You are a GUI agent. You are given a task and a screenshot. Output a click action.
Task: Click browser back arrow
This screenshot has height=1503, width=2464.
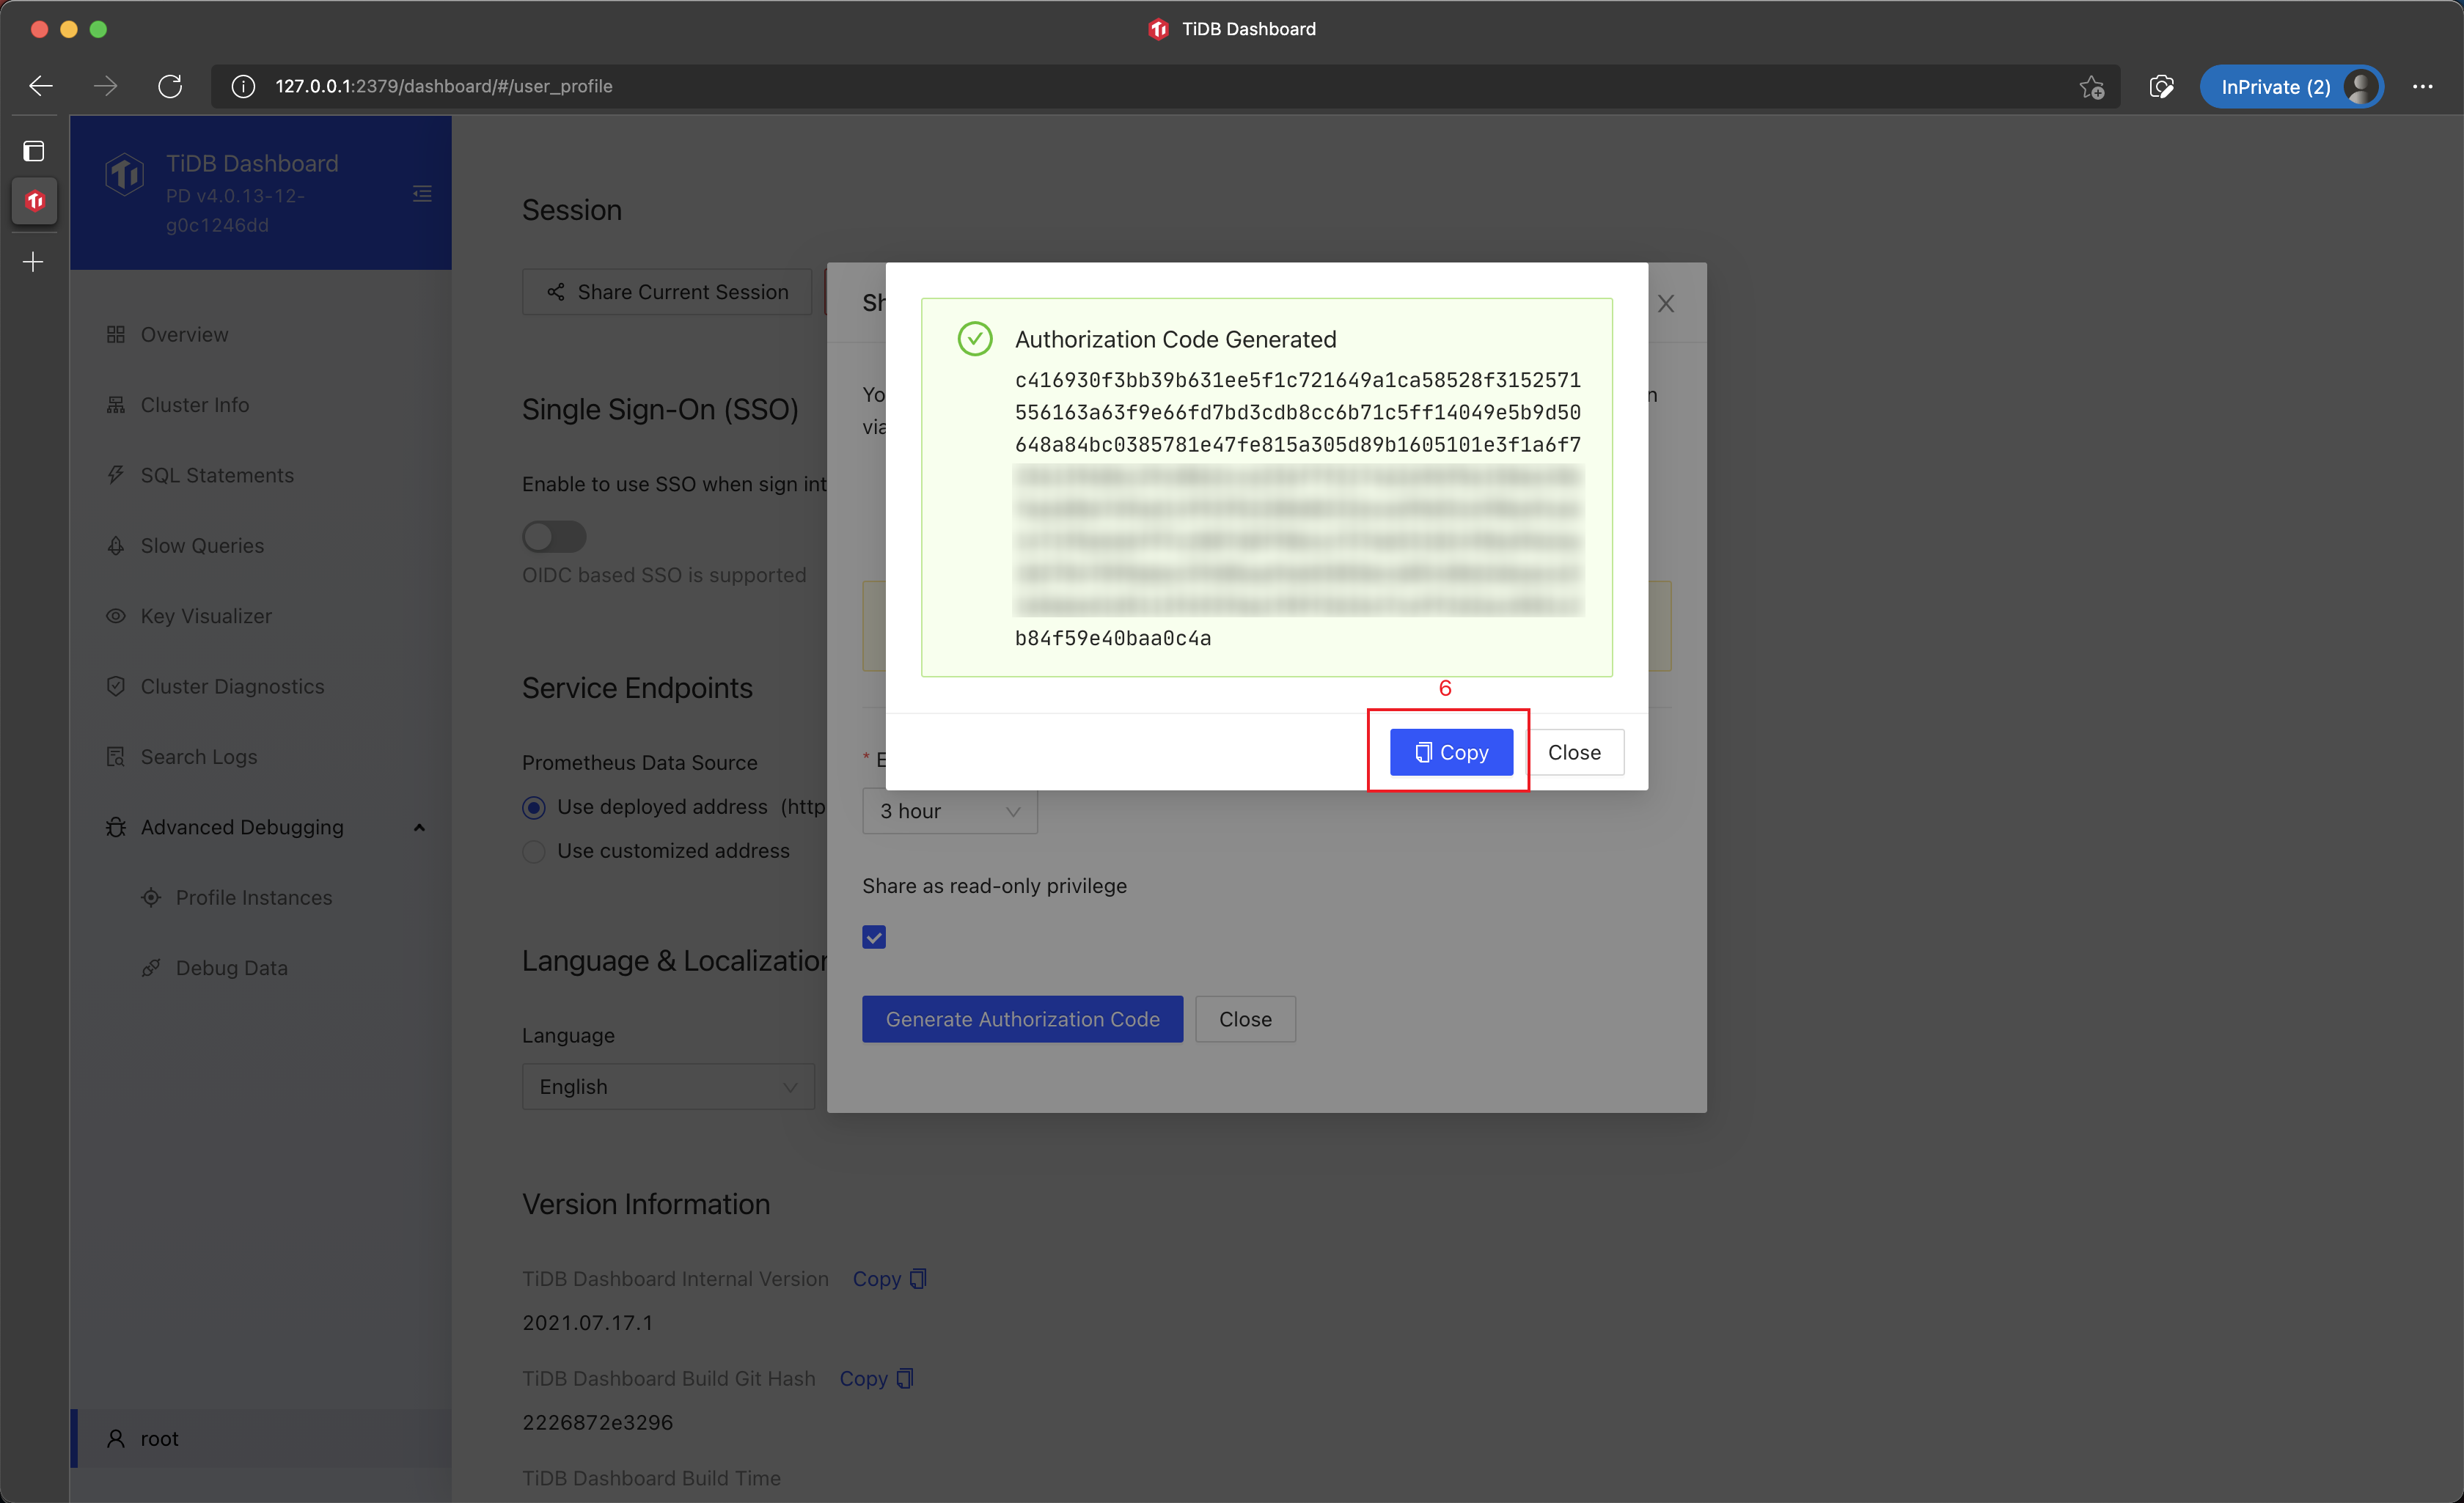[41, 86]
